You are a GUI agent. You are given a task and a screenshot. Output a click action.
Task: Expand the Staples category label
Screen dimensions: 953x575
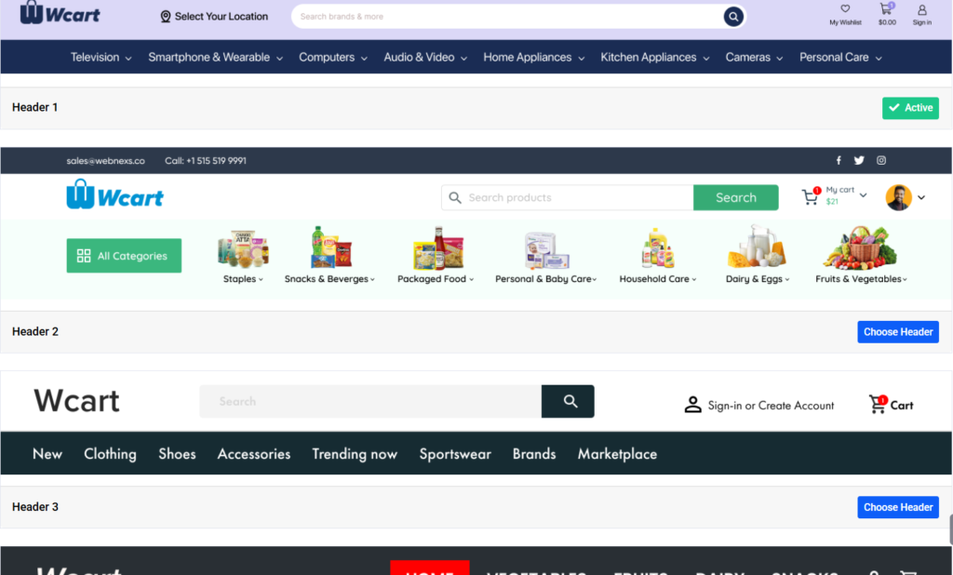click(243, 279)
